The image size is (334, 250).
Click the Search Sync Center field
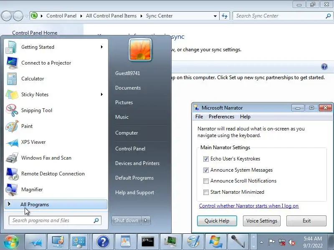(283, 16)
